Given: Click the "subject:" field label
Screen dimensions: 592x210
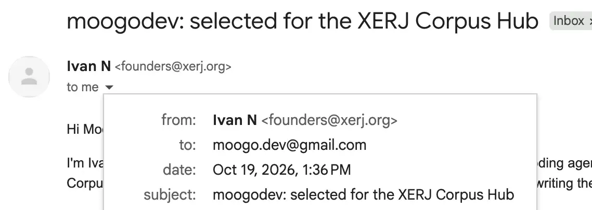Looking at the screenshot, I should pos(170,195).
